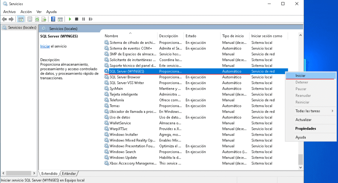Click the green Start Service toolbar icon

click(70, 19)
